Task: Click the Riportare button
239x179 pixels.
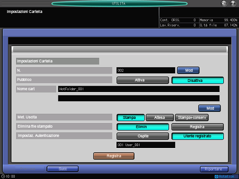Action: click(214, 169)
